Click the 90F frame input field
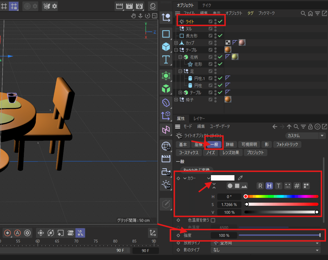The height and width of the screenshot is (260, 328). pyautogui.click(x=145, y=251)
